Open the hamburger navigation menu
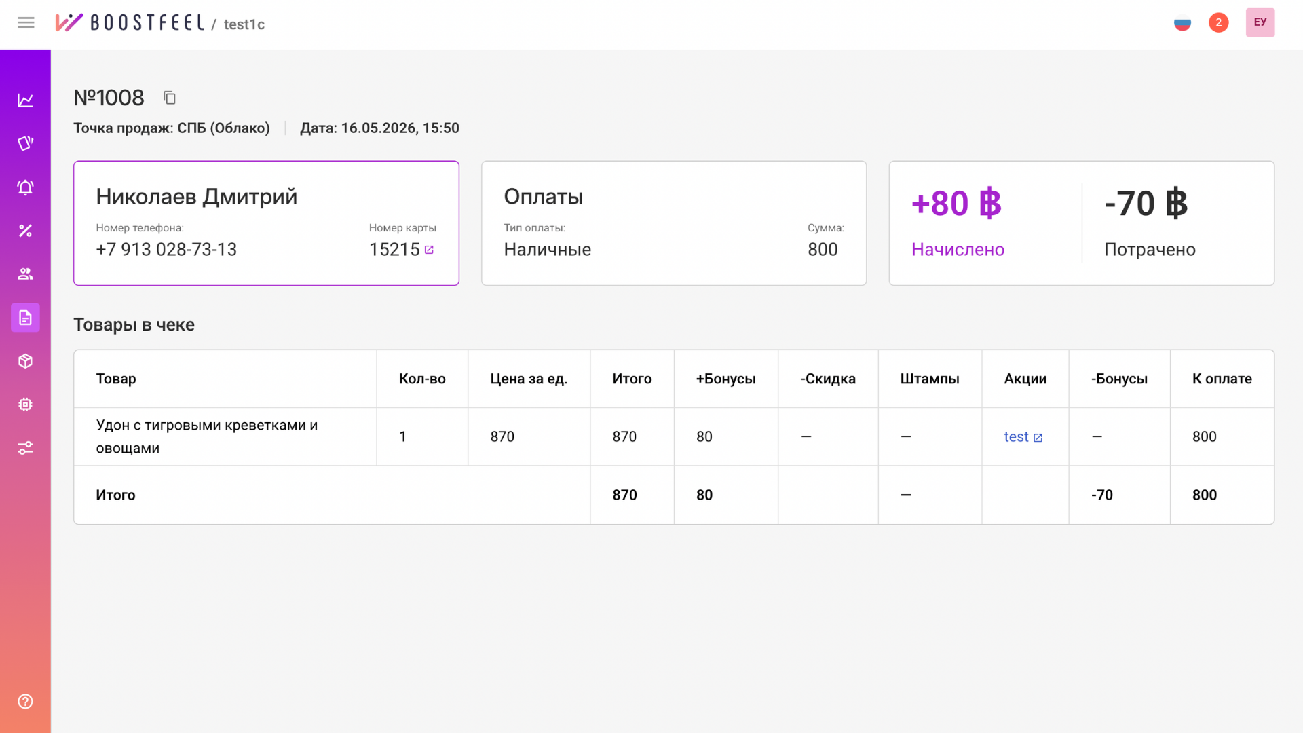The width and height of the screenshot is (1303, 733). point(26,22)
